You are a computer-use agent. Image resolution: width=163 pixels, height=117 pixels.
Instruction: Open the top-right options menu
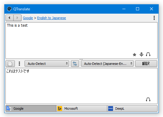pyautogui.click(x=154, y=18)
